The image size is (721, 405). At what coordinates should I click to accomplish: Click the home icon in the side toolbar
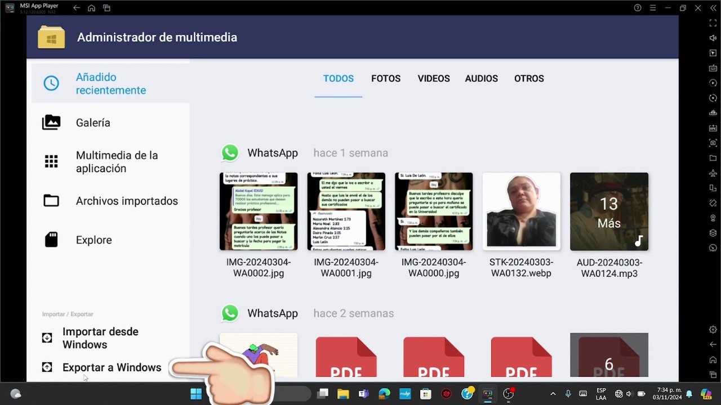[x=713, y=359]
